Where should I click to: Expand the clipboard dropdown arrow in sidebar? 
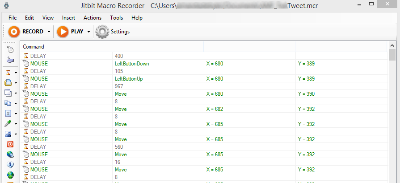(x=16, y=103)
